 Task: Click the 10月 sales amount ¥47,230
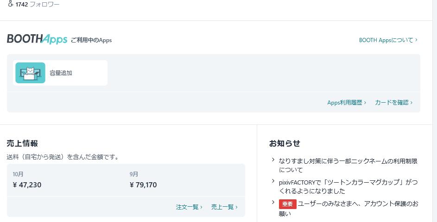point(27,185)
